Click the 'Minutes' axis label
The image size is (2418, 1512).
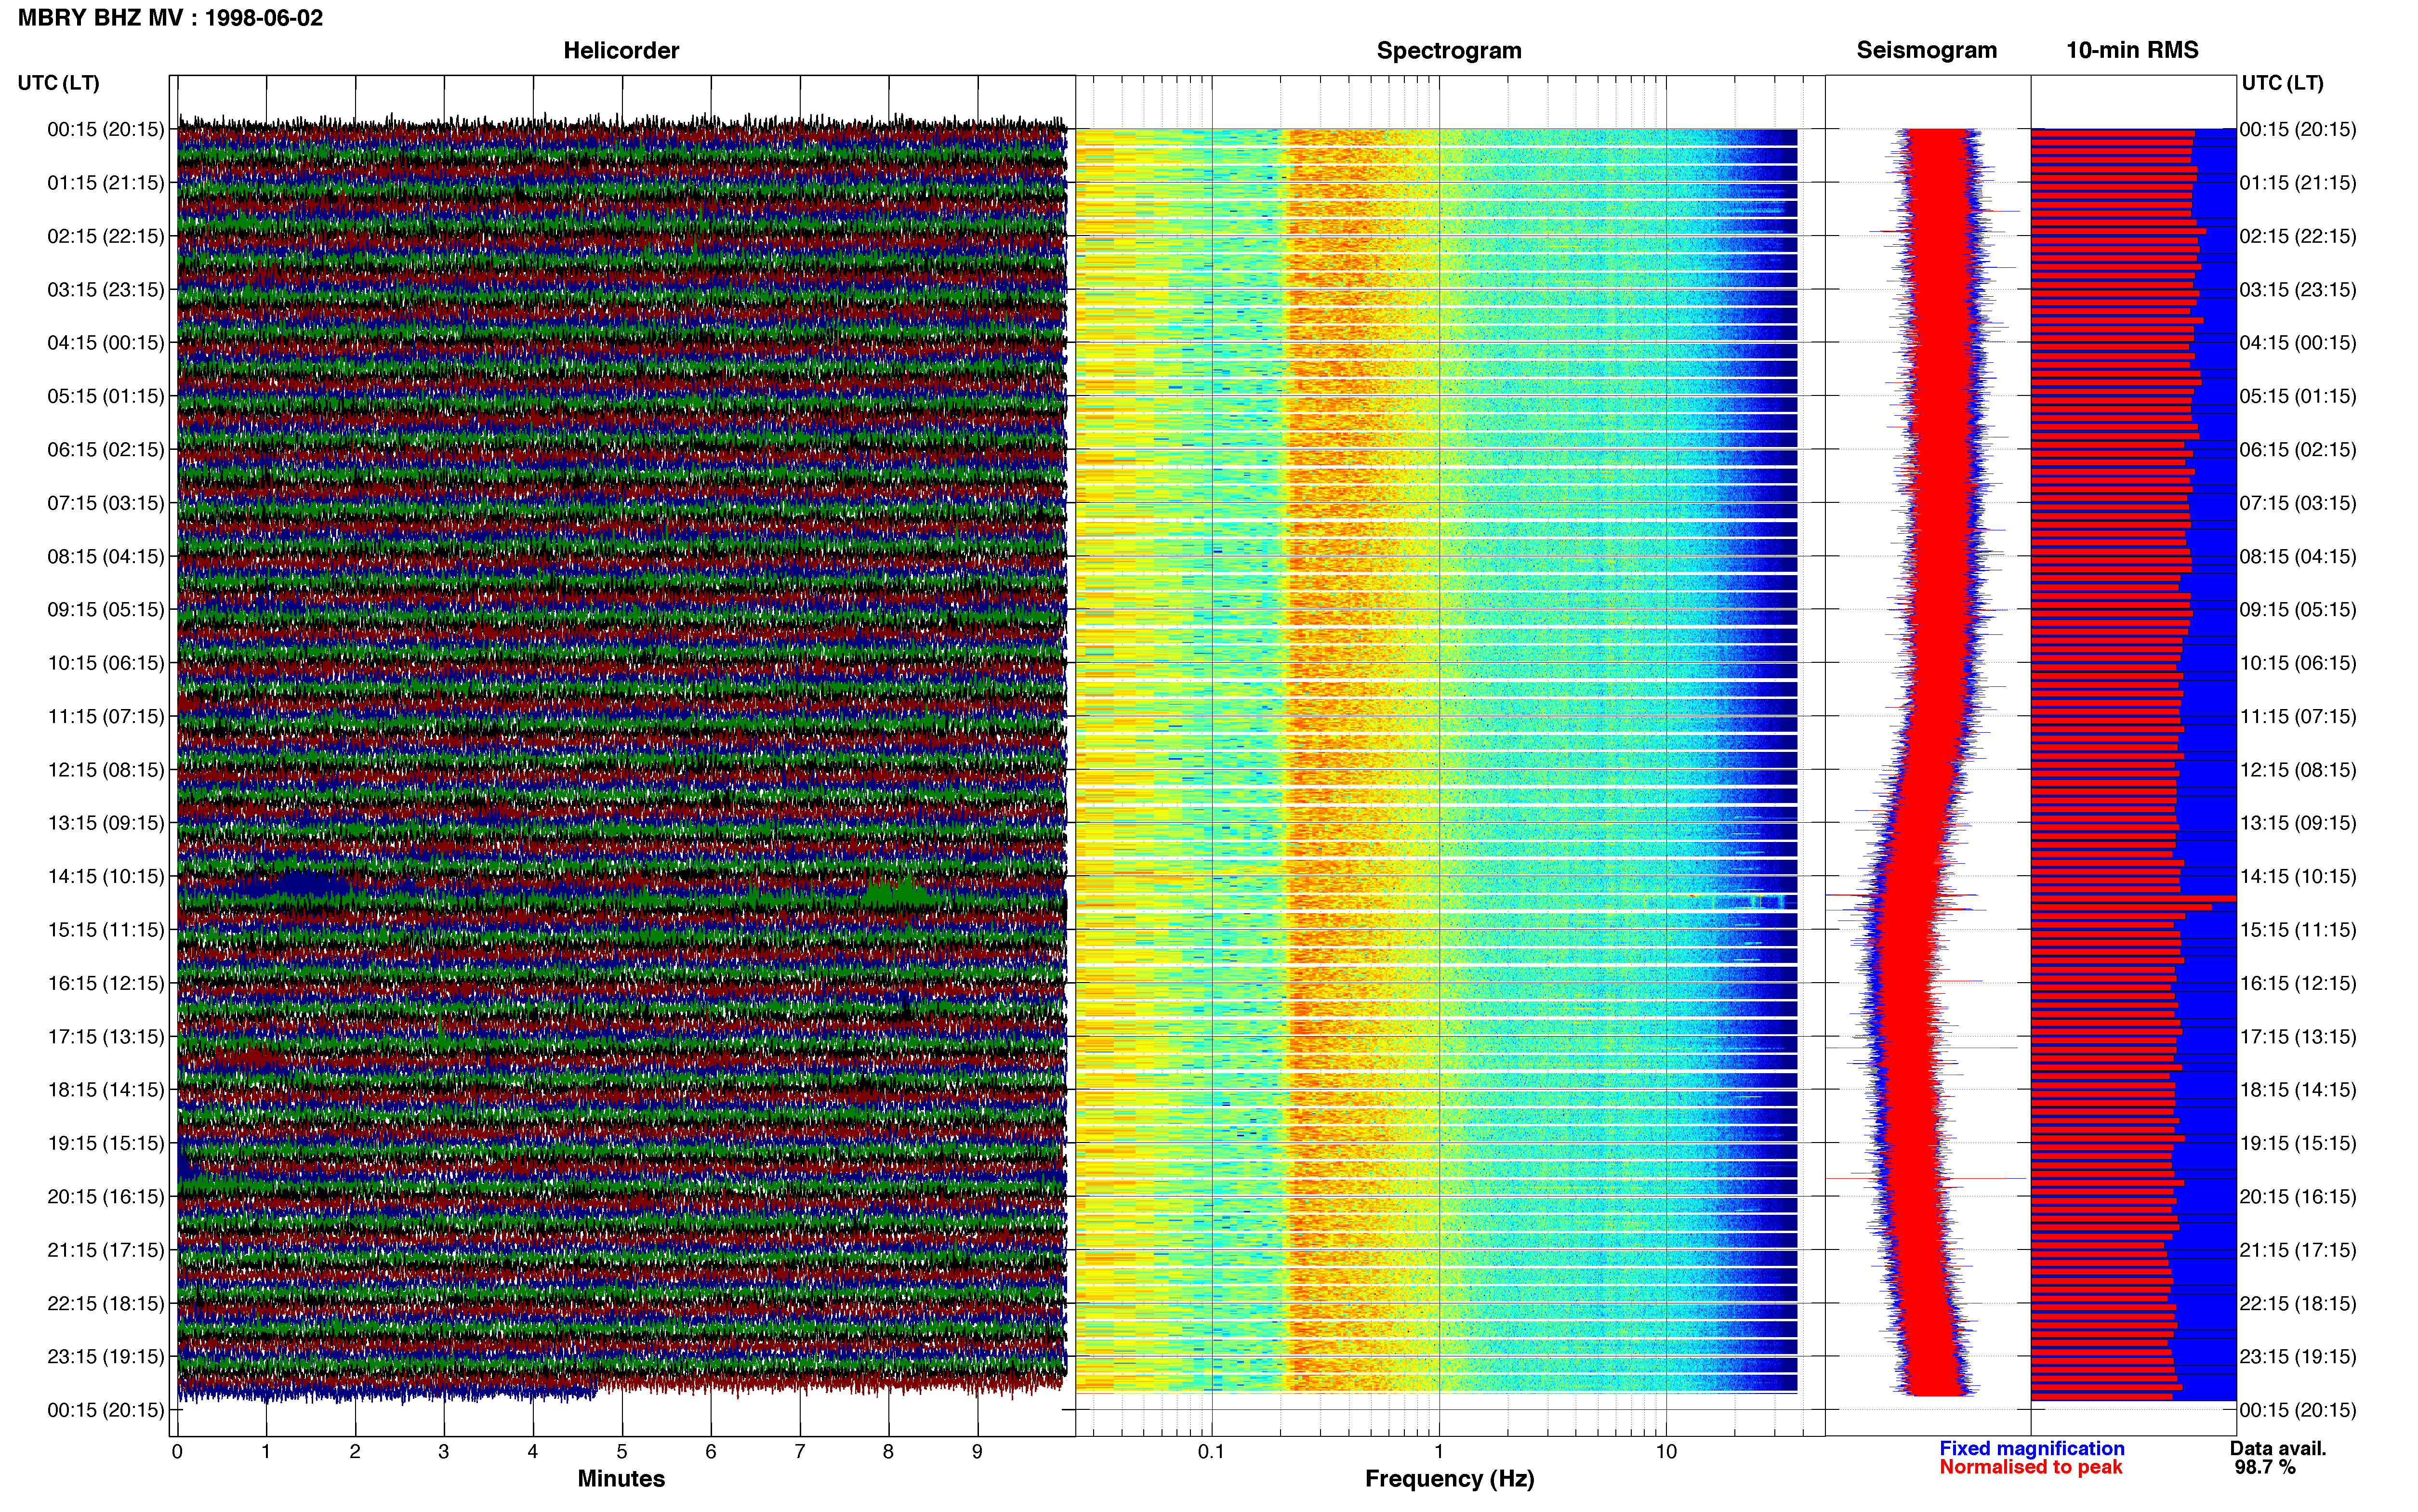[621, 1478]
